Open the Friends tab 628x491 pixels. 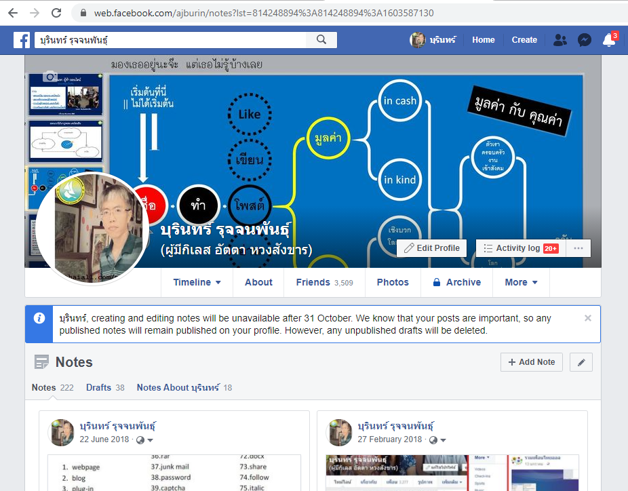coord(324,282)
